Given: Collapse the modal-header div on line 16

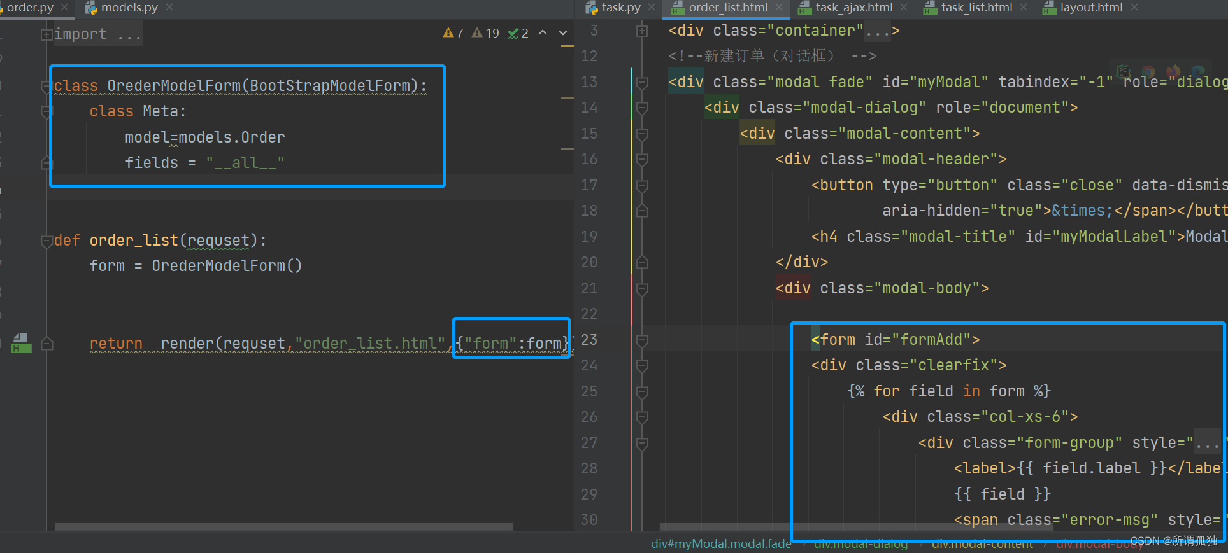Looking at the screenshot, I should (x=642, y=159).
